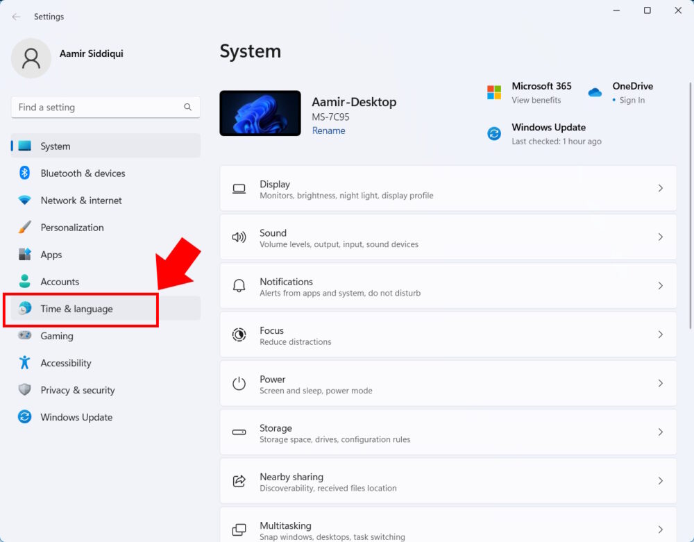This screenshot has height=542, width=694.
Task: Click the Windows Update sync icon at top
Action: click(x=494, y=133)
